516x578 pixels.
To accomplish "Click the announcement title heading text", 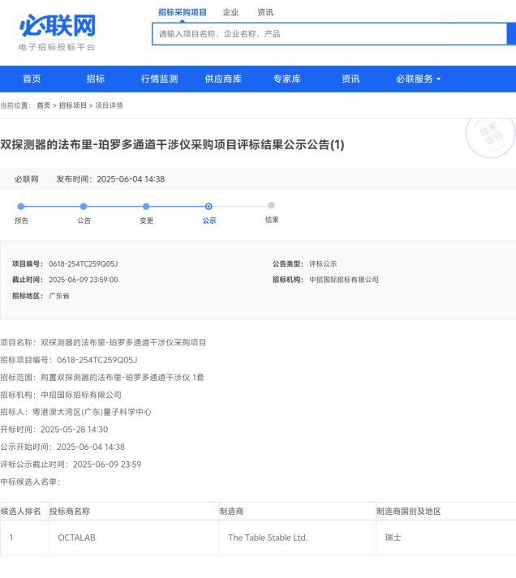I will (172, 144).
